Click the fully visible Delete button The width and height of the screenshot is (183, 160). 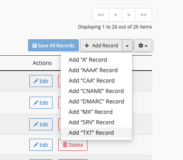pos(73,145)
